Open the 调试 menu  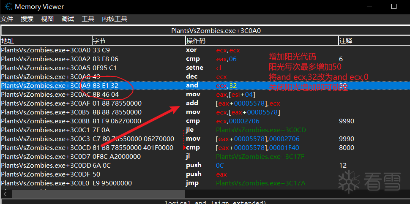pyautogui.click(x=68, y=19)
